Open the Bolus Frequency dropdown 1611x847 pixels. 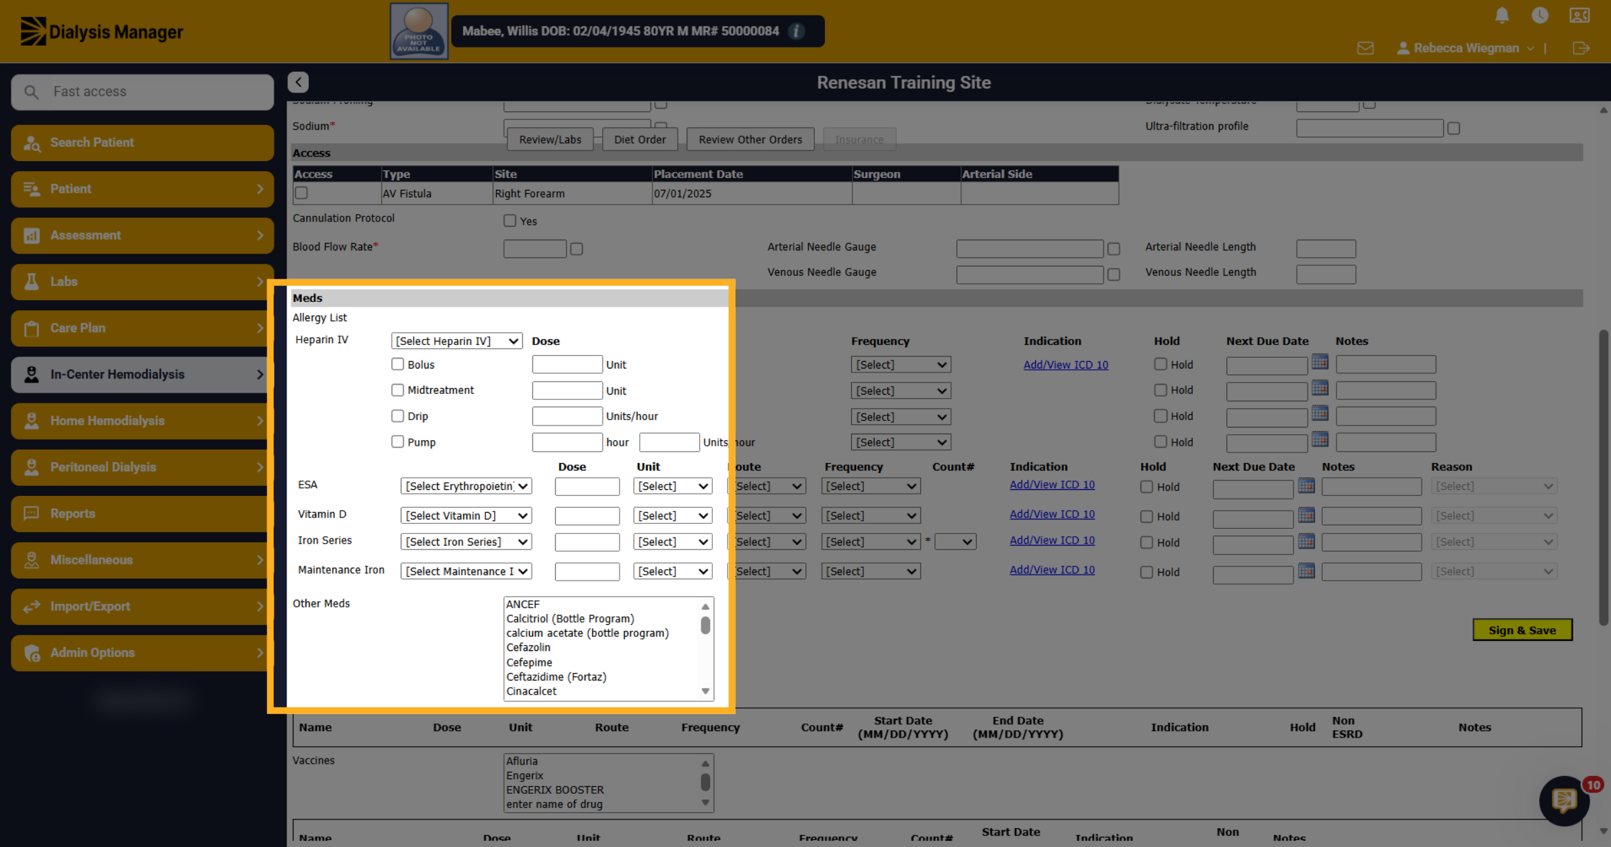901,364
